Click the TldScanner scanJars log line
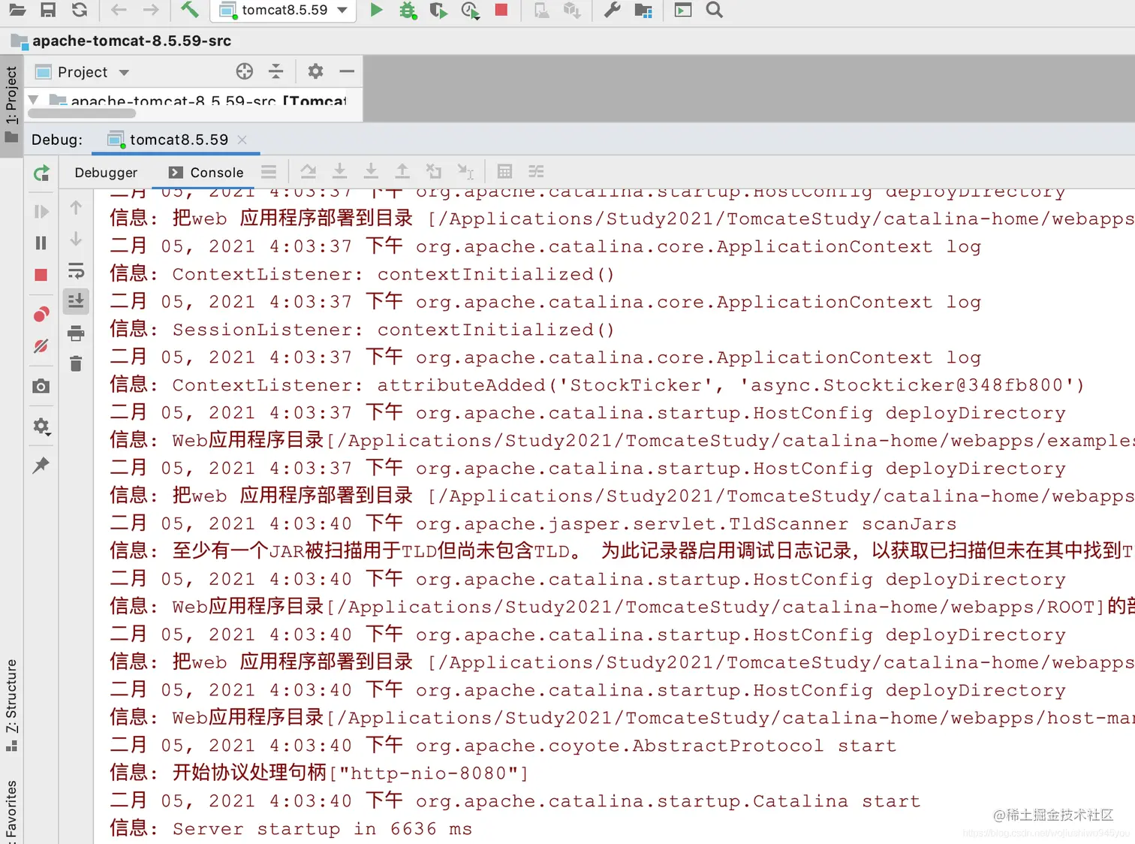The width and height of the screenshot is (1135, 844). (534, 523)
